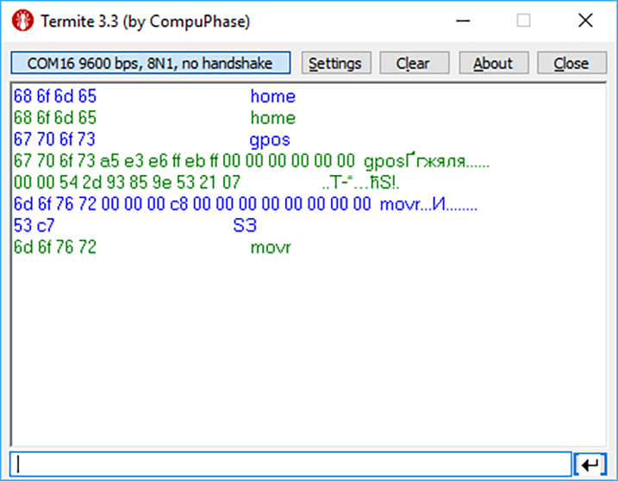Viewport: 618px width, 481px height.
Task: Click the blue 'home' text in first line
Action: pos(272,97)
